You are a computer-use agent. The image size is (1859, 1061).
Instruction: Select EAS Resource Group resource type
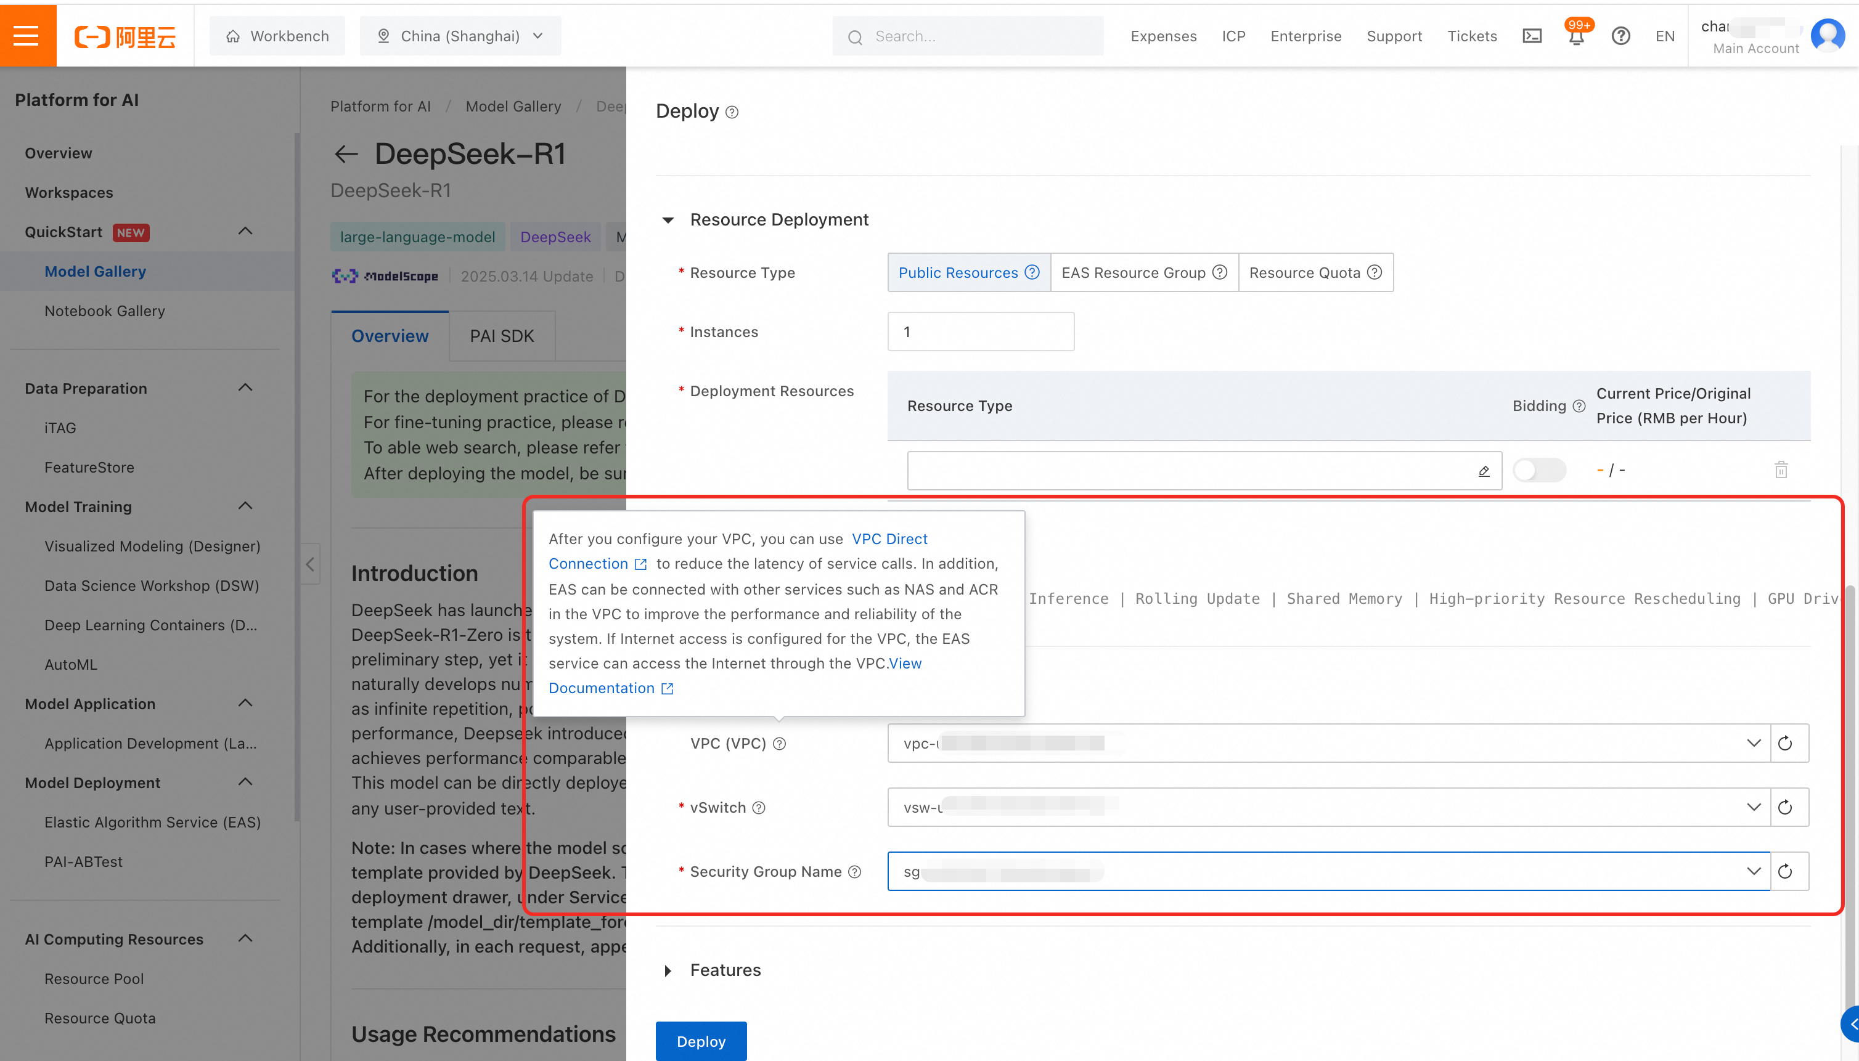[x=1145, y=272]
